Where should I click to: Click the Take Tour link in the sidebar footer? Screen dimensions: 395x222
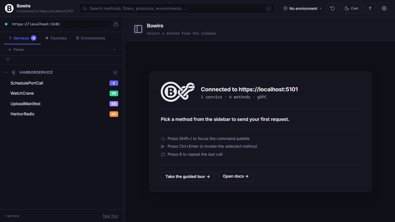point(110,216)
